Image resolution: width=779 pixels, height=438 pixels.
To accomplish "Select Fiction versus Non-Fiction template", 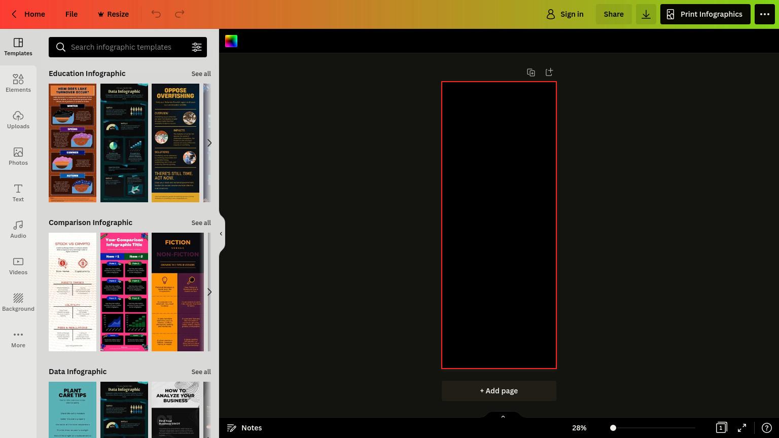I will click(178, 292).
